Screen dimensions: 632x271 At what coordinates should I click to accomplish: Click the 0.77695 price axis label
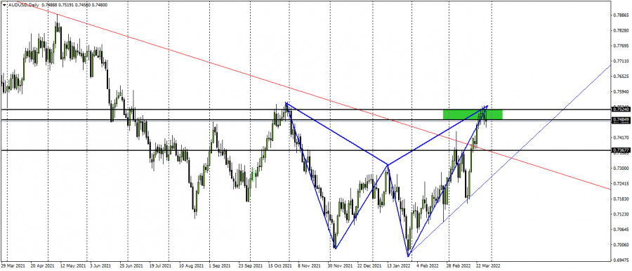point(621,46)
